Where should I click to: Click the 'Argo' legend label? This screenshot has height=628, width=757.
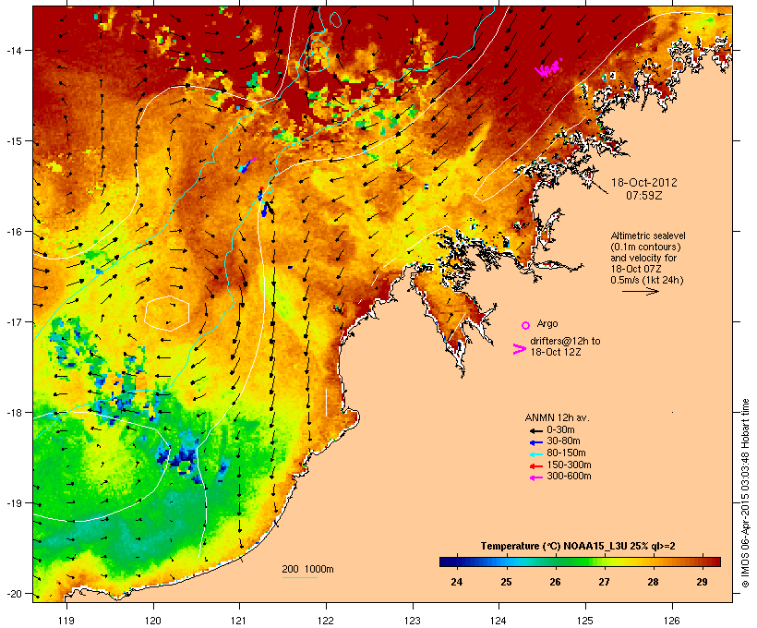pos(547,323)
